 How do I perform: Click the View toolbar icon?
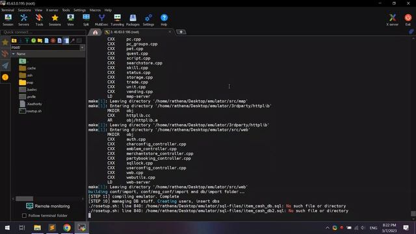point(70,20)
